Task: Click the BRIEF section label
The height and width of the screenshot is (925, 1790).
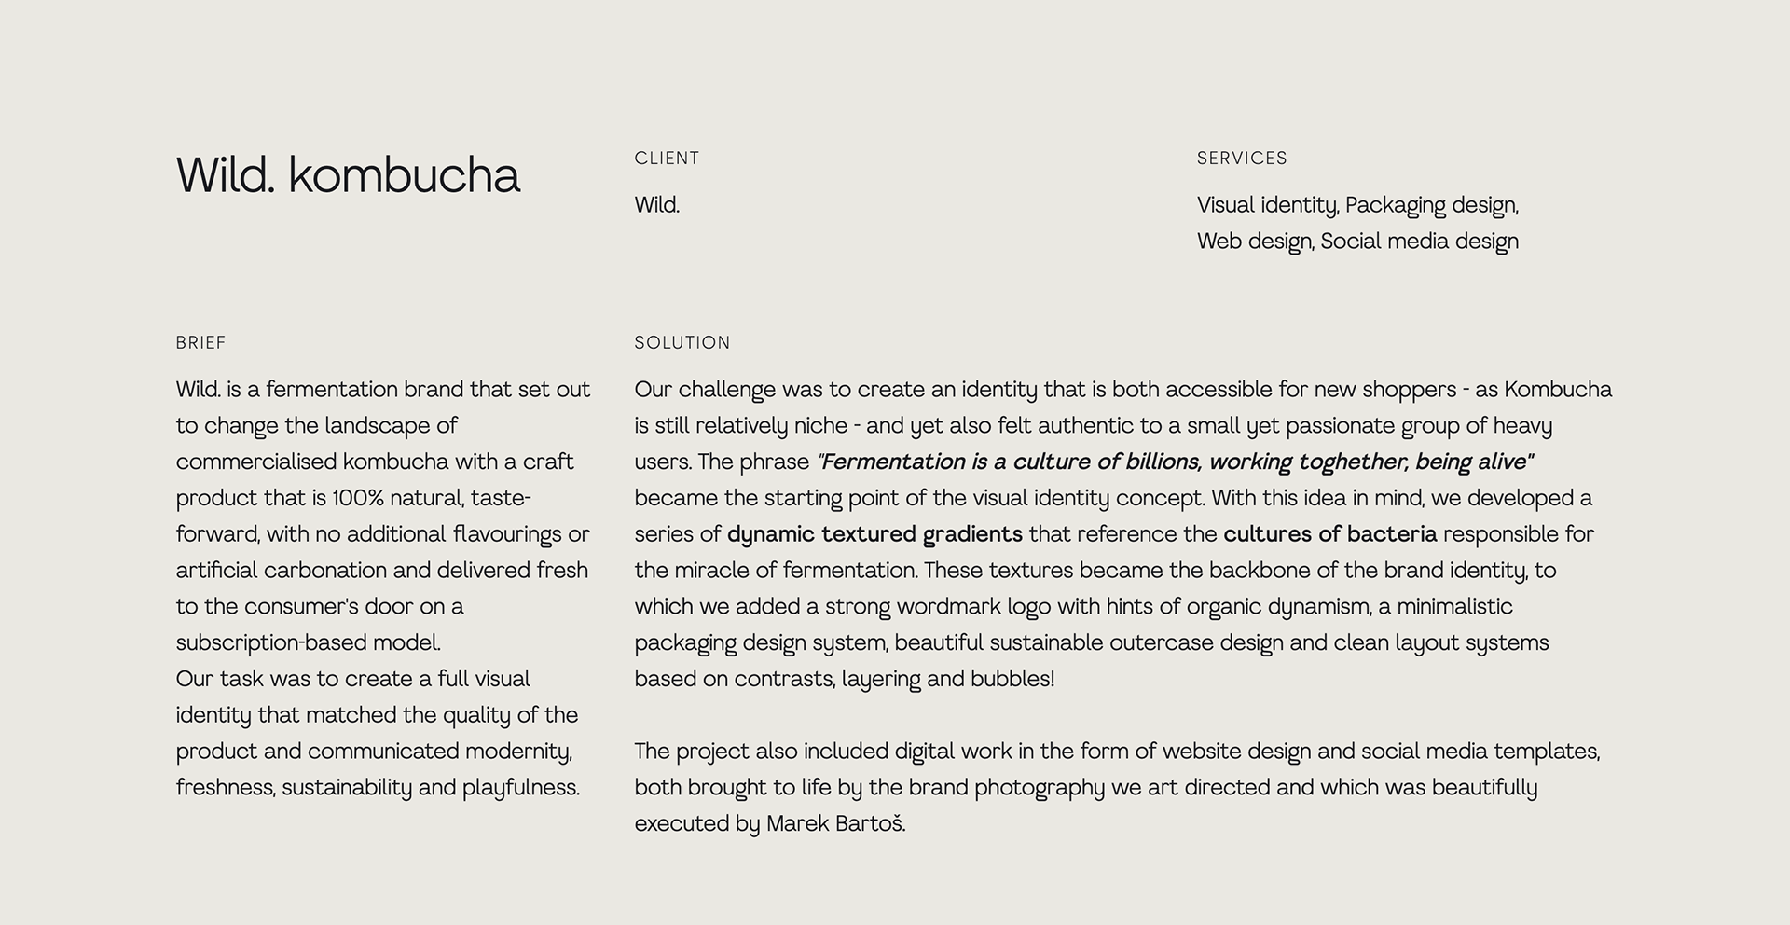Action: (200, 343)
